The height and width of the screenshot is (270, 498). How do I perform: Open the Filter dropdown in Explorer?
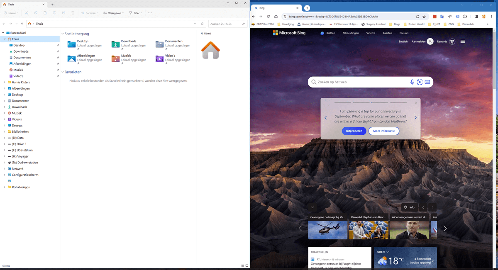(135, 13)
